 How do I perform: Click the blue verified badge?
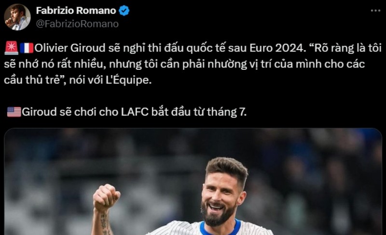pyautogui.click(x=124, y=11)
